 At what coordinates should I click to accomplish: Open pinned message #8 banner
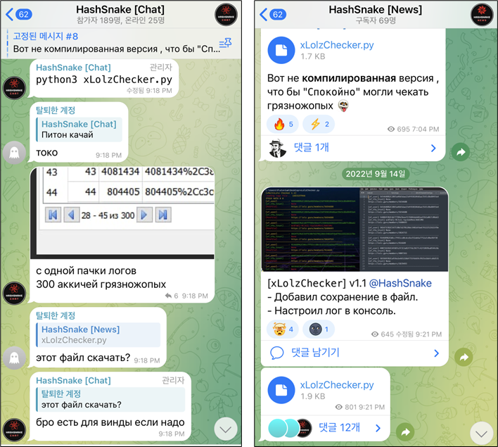pyautogui.click(x=116, y=43)
